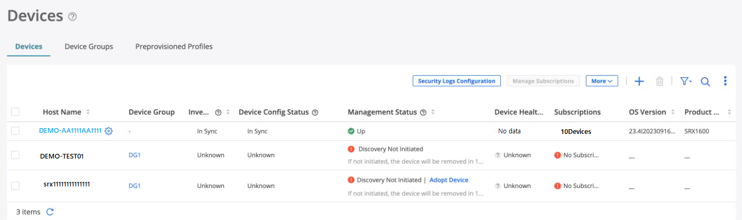Image resolution: width=742 pixels, height=220 pixels.
Task: Click the gear icon beside DEMO-AA1111AA1111
Action: point(108,131)
